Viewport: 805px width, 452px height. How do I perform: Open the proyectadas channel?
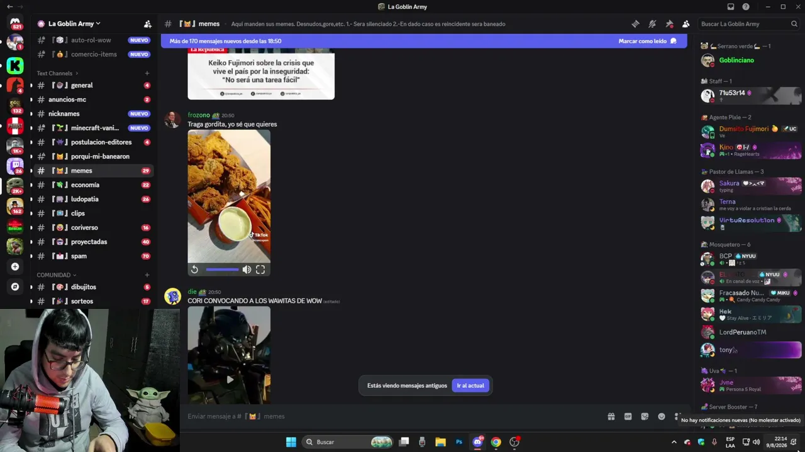tap(92, 242)
